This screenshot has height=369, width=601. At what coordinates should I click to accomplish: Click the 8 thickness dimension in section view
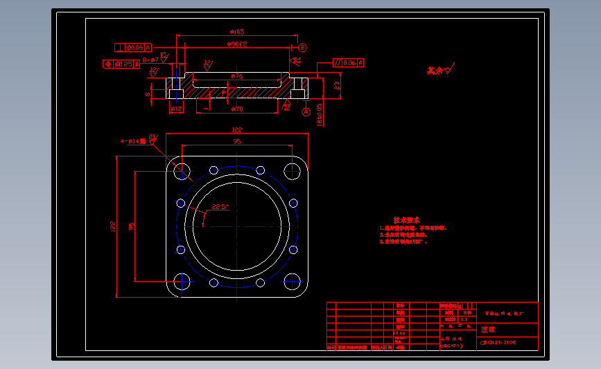tap(148, 93)
